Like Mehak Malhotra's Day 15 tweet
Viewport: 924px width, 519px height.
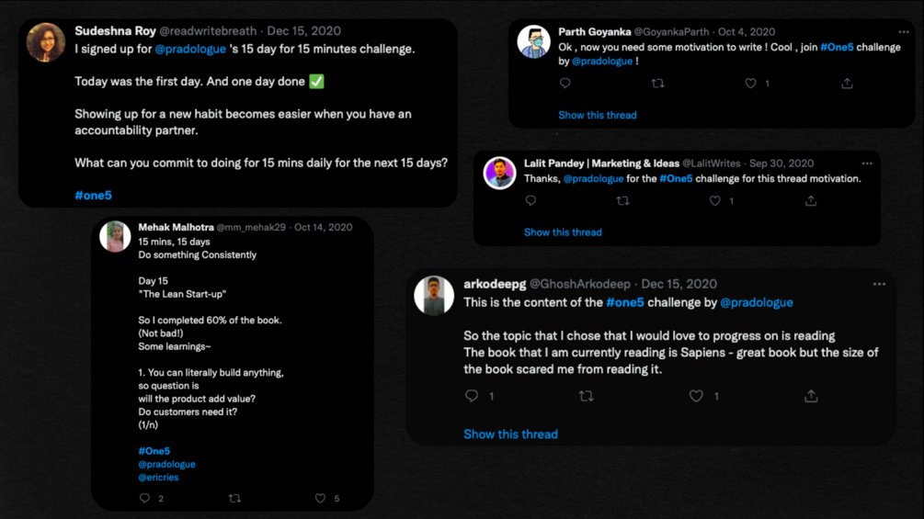(x=320, y=499)
